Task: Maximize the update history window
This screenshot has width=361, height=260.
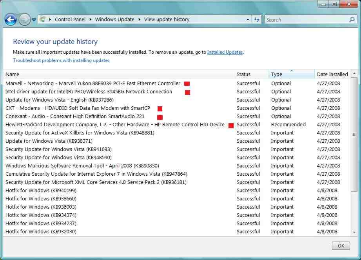Action: pyautogui.click(x=334, y=4)
